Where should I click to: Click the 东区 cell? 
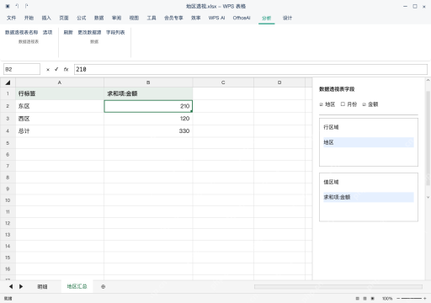60,106
